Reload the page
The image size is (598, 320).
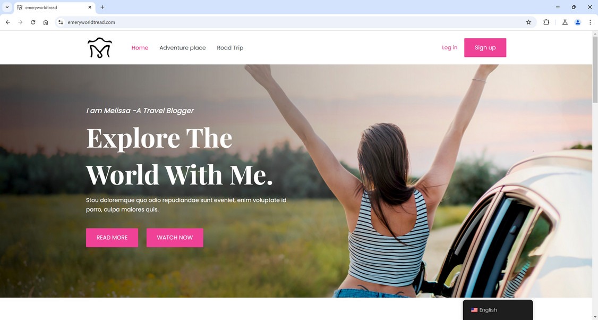33,22
